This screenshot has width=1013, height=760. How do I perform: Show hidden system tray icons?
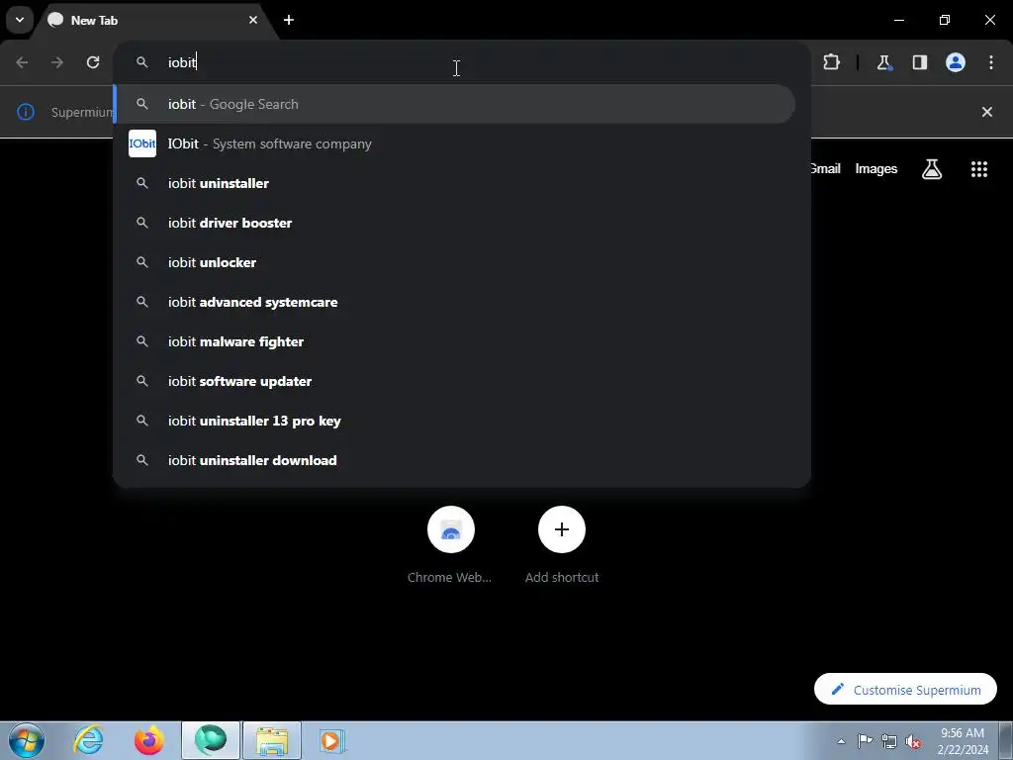(x=841, y=741)
